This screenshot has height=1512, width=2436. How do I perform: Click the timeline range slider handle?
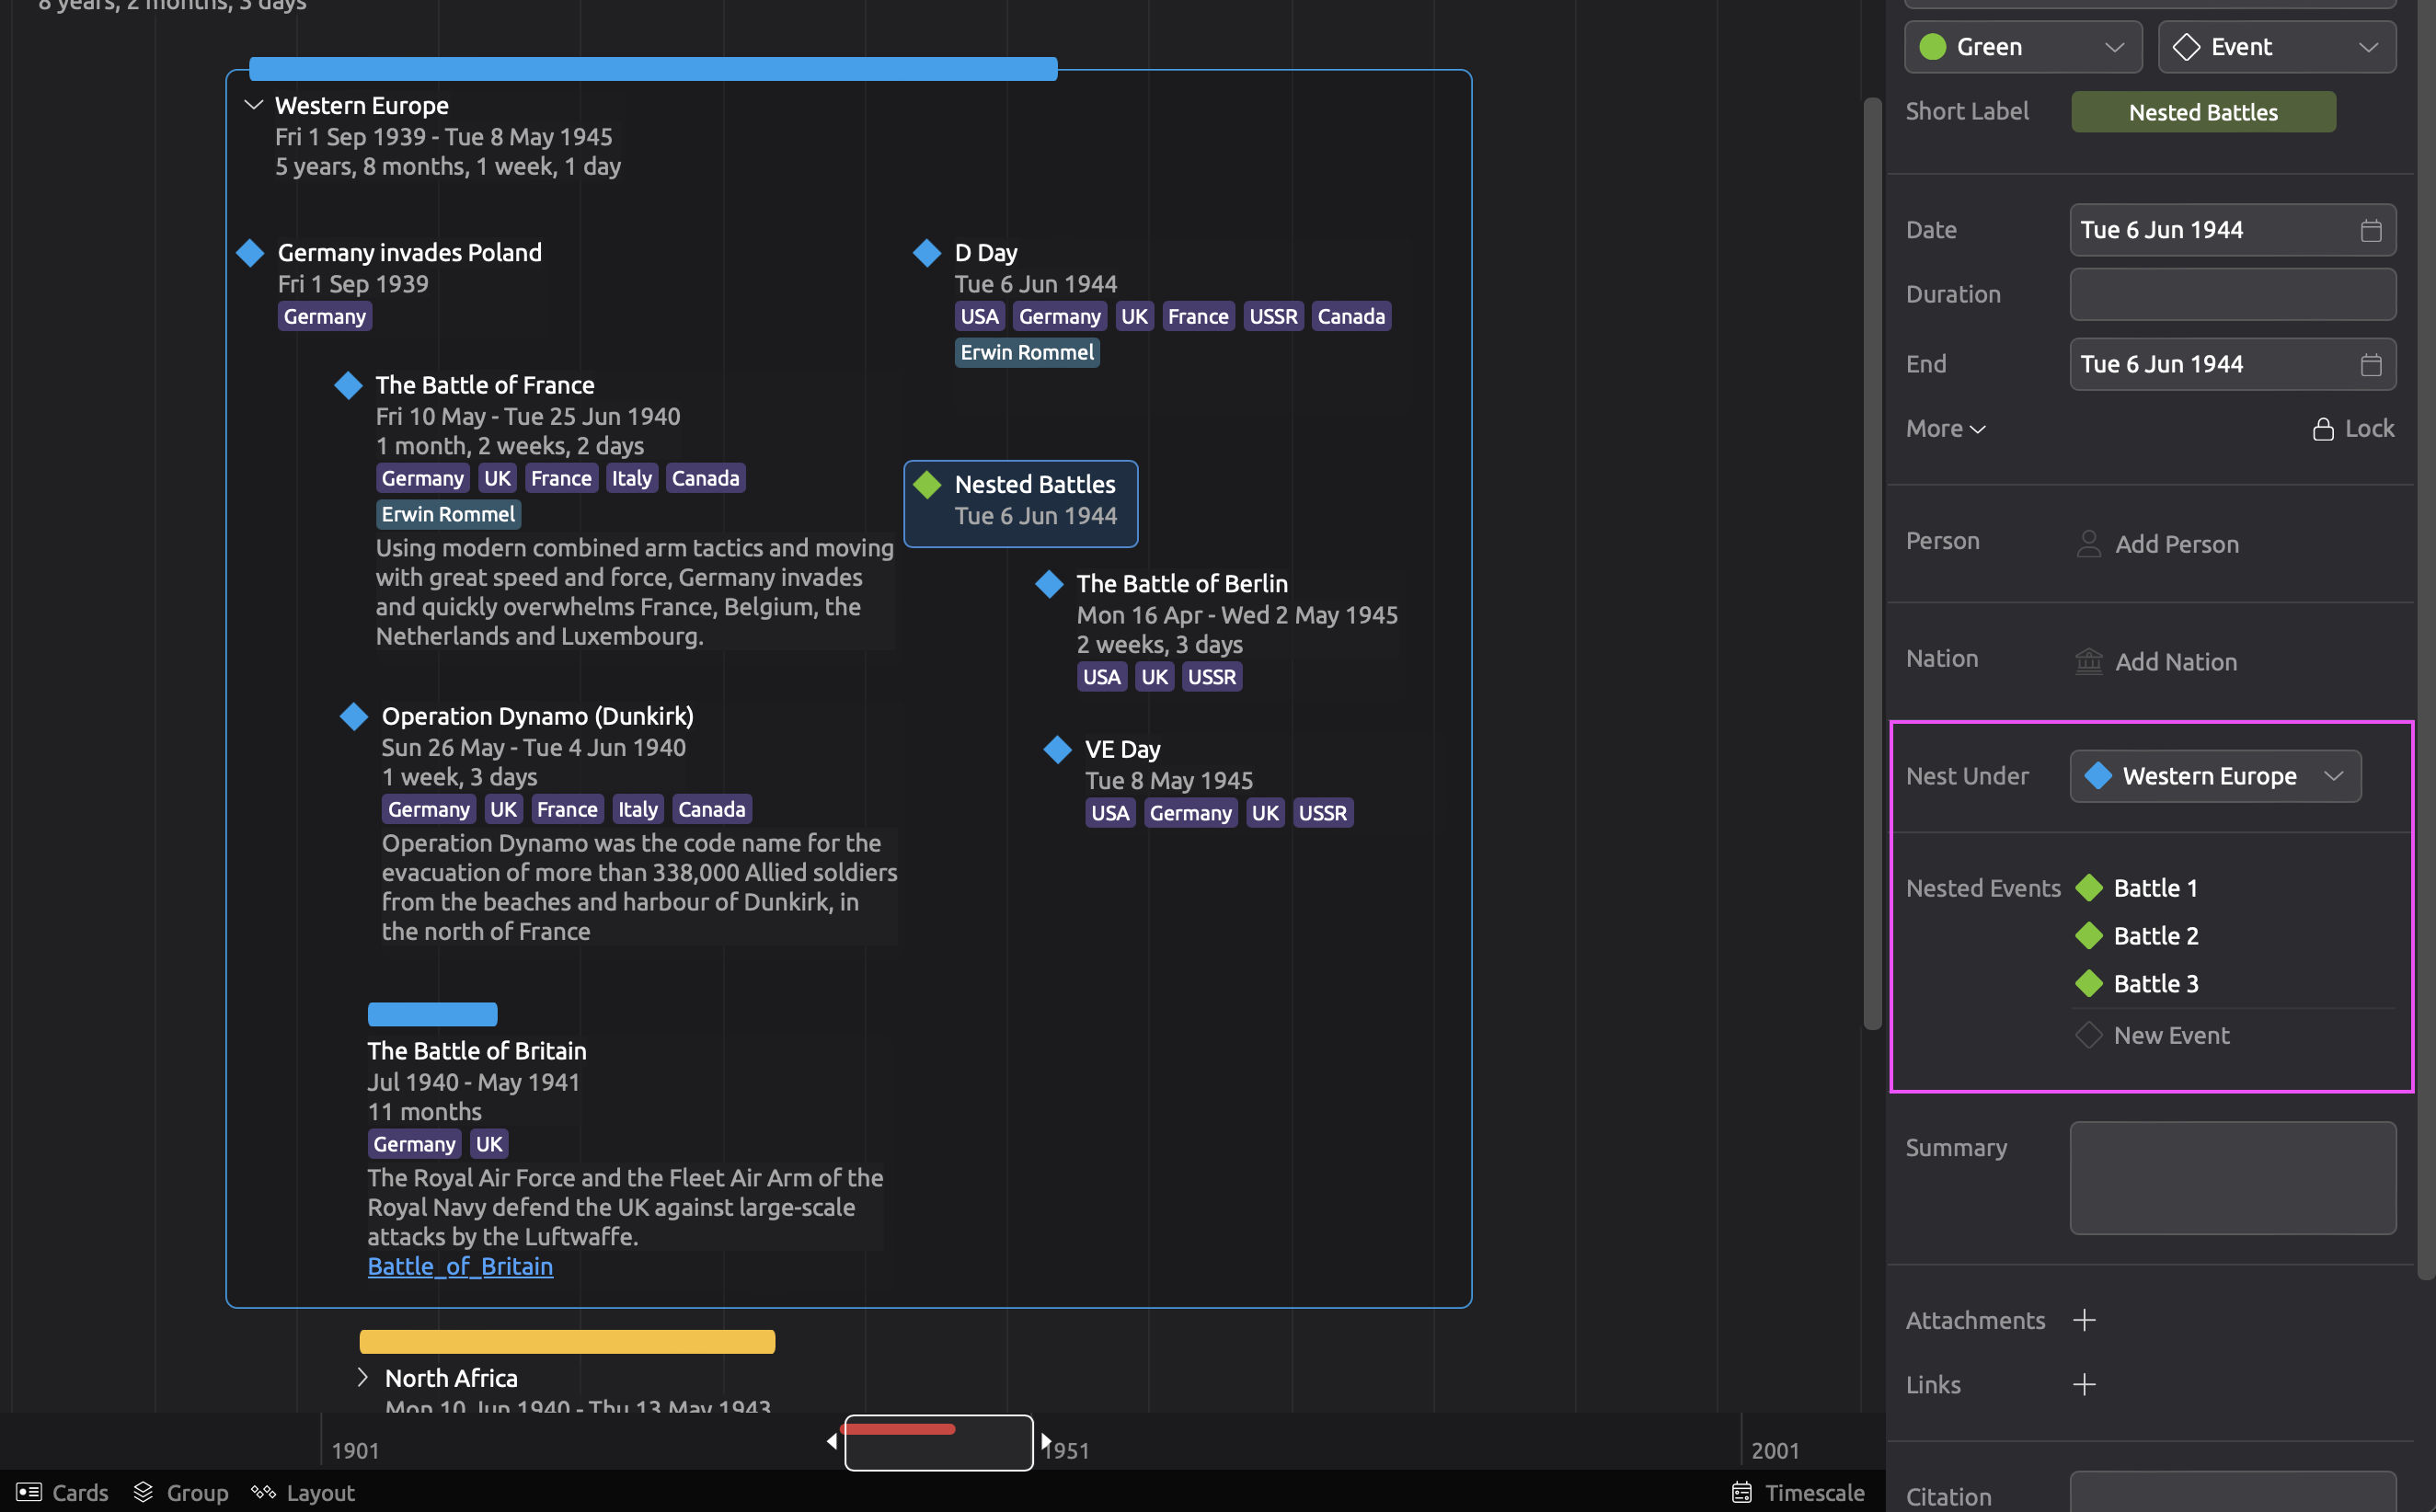pos(938,1442)
